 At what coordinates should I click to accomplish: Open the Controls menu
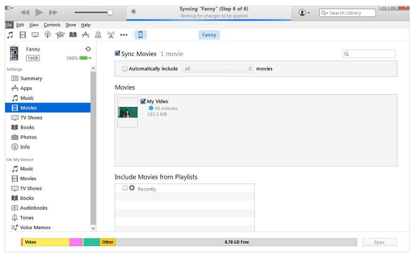(x=52, y=25)
